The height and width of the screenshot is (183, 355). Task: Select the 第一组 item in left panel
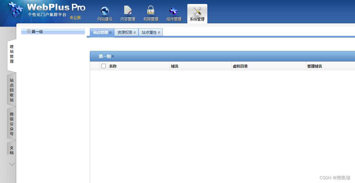pyautogui.click(x=37, y=31)
